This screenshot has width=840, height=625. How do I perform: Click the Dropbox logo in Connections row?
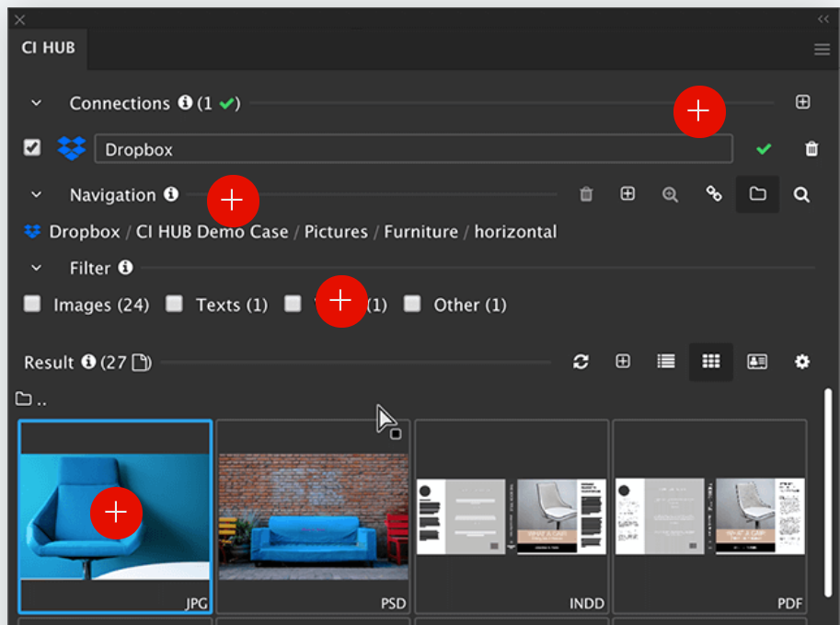72,148
